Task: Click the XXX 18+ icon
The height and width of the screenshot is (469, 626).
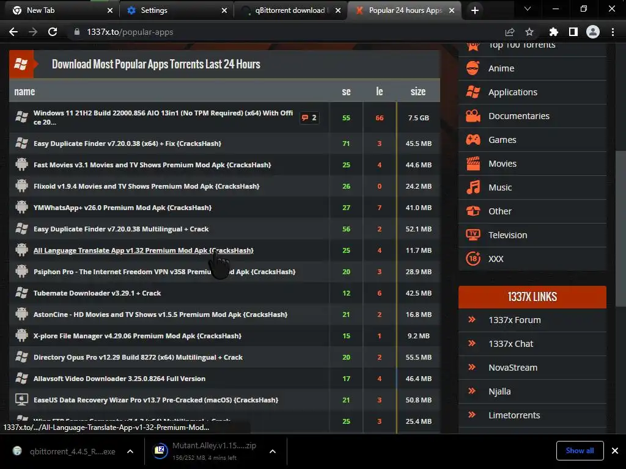Action: [x=473, y=259]
